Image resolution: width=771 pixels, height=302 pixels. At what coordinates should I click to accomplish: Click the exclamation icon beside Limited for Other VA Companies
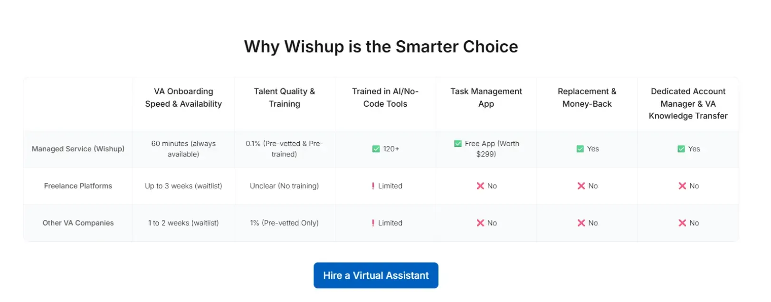pos(374,223)
